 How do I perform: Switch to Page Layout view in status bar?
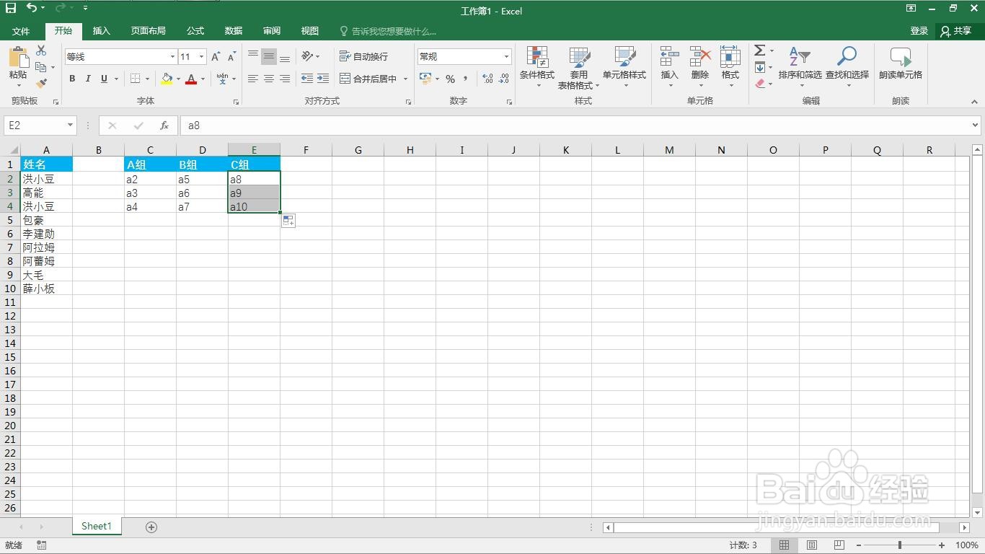(812, 545)
